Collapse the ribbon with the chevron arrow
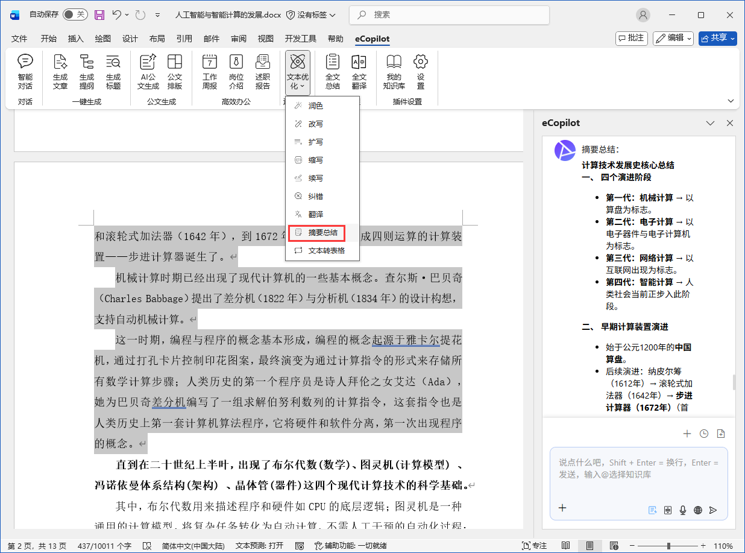The height and width of the screenshot is (553, 745). 731,101
